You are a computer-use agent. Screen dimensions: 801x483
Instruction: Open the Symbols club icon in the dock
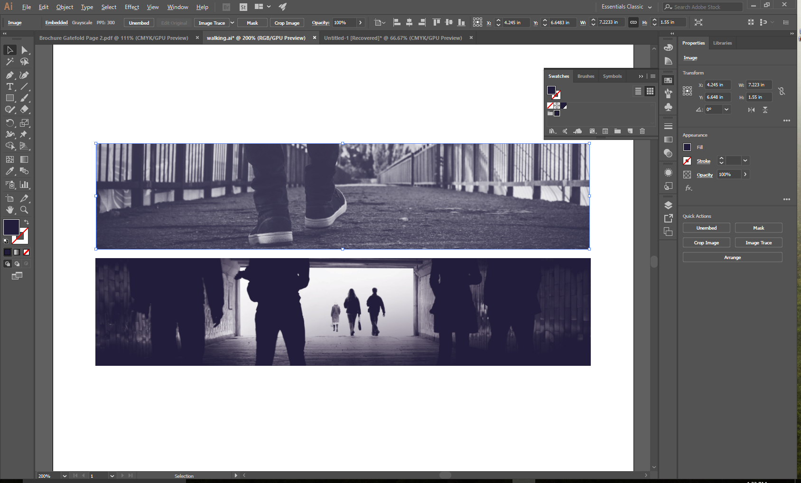pos(668,107)
